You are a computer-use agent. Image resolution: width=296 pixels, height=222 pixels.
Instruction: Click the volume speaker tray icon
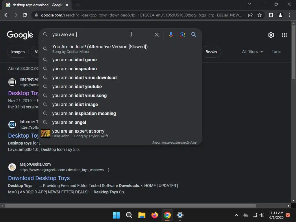tap(262, 215)
